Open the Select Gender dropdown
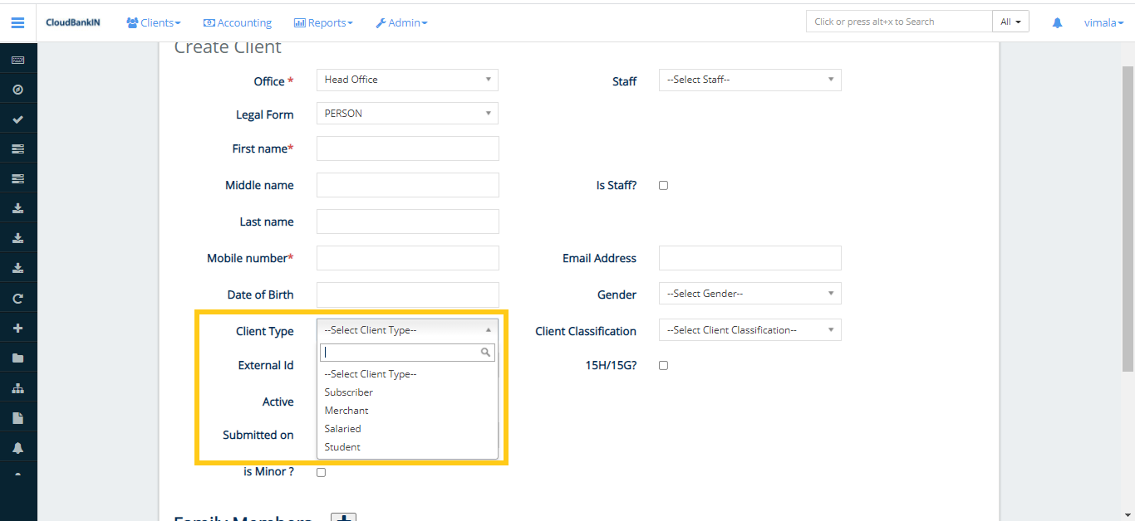Image resolution: width=1135 pixels, height=521 pixels. click(749, 293)
